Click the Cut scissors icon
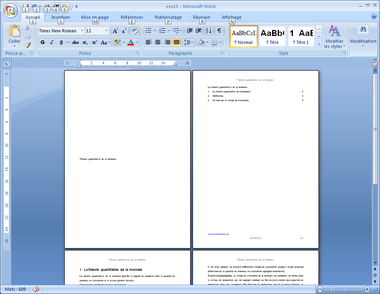 28,28
